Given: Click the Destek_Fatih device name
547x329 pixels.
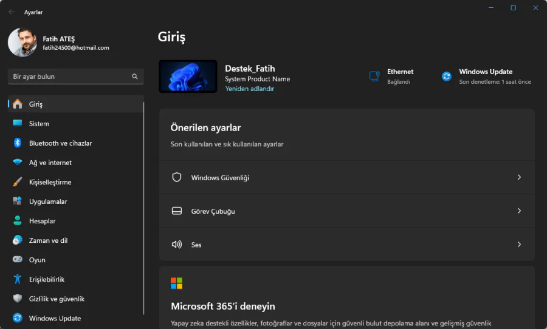Looking at the screenshot, I should [x=250, y=69].
